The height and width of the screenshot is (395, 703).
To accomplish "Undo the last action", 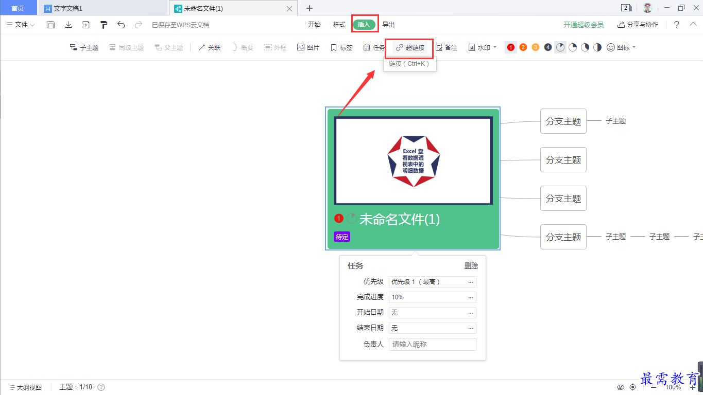I will click(121, 25).
